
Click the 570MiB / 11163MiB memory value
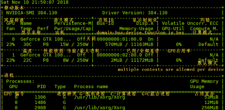click(x=129, y=44)
